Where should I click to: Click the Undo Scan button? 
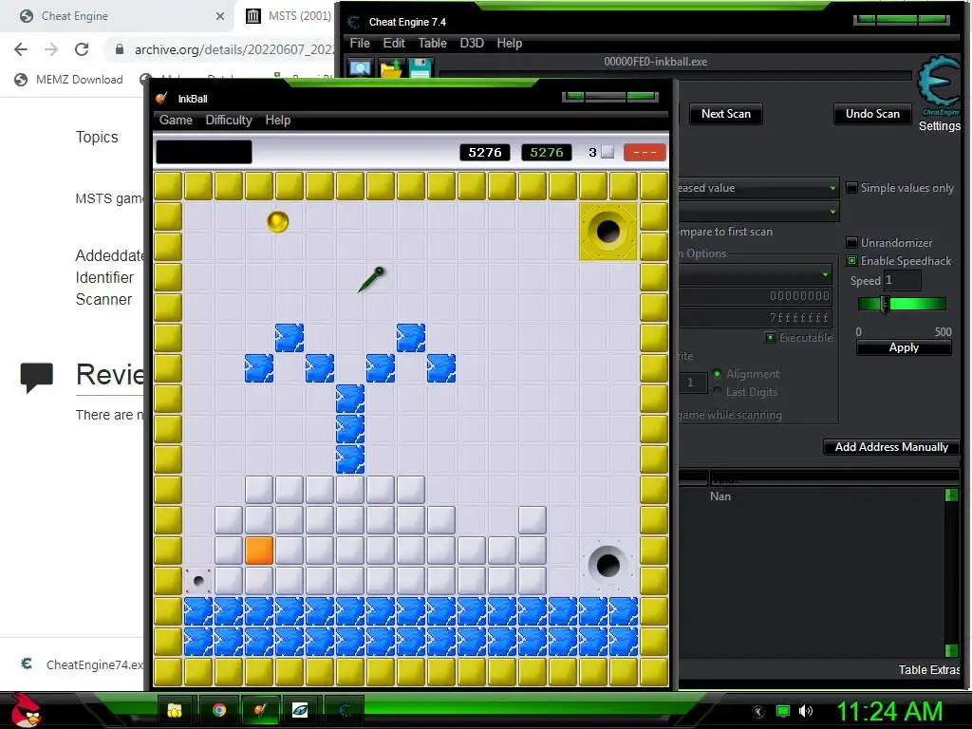pos(872,114)
